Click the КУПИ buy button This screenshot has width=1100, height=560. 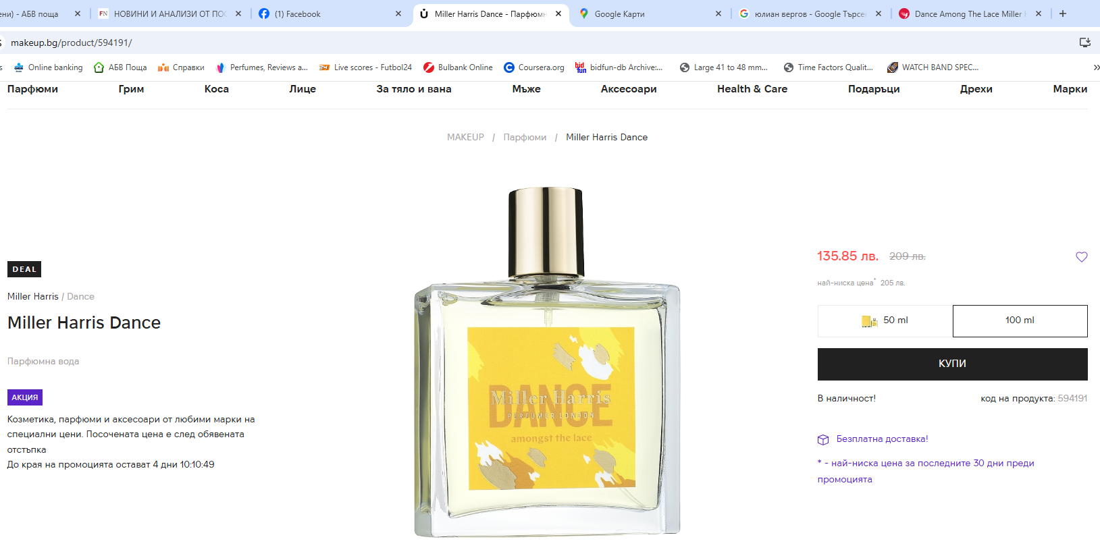pos(952,364)
